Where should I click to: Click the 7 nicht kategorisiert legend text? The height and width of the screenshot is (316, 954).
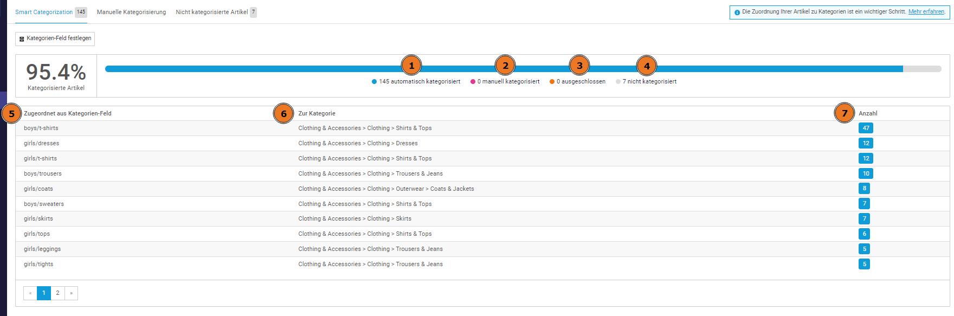[649, 82]
